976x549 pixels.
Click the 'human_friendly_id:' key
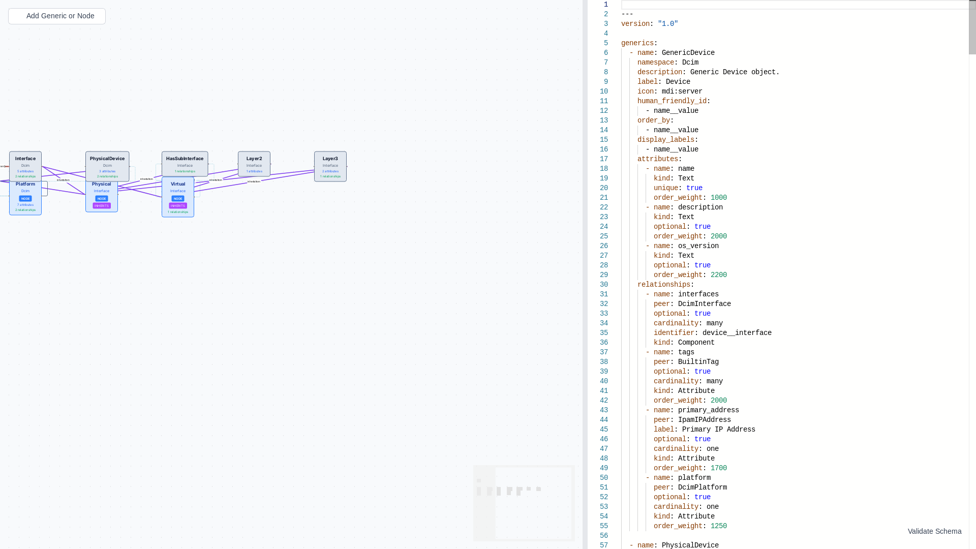[x=674, y=101]
